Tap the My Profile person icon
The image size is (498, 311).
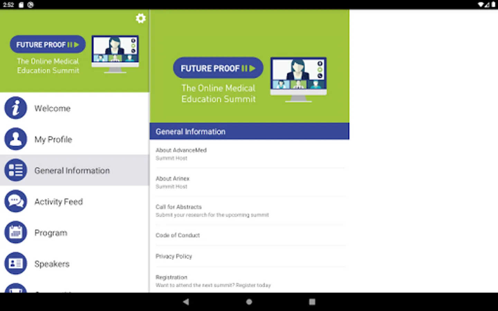[x=16, y=139]
